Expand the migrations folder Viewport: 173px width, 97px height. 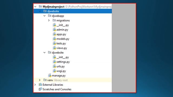tap(49, 20)
